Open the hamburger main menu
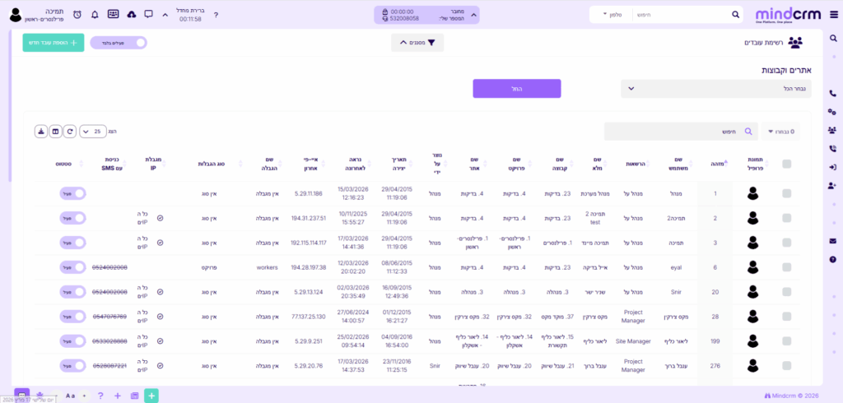This screenshot has height=403, width=843. [x=834, y=15]
